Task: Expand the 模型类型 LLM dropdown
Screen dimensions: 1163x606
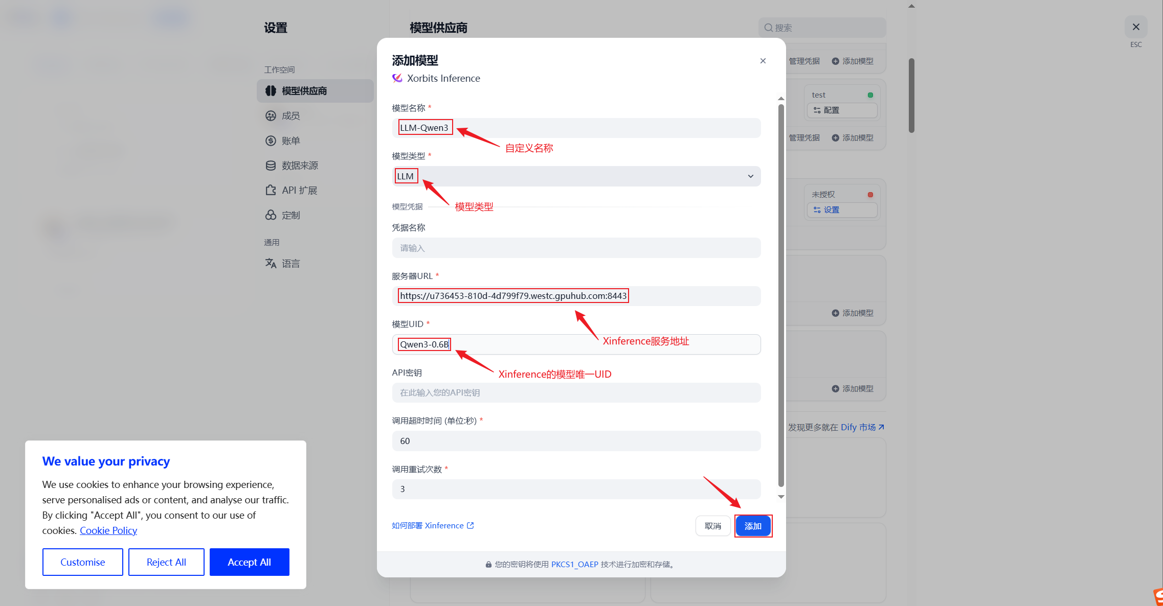Action: point(576,176)
